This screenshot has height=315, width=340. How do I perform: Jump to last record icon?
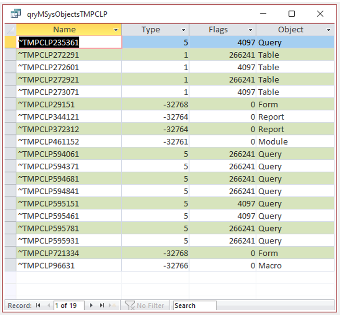coord(101,305)
